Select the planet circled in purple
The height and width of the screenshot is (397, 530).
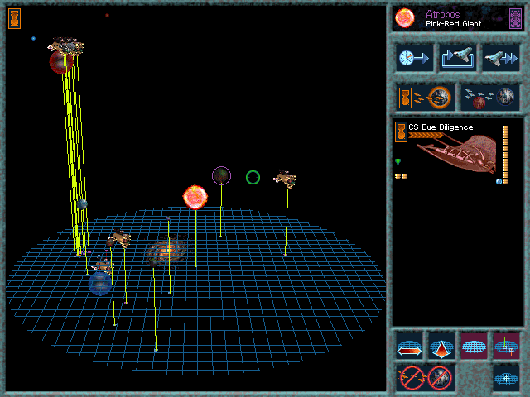coord(221,175)
